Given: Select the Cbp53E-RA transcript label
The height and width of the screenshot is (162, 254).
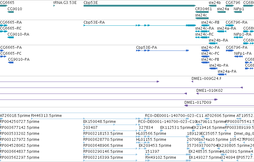Looking at the screenshot, I should coord(94,22).
